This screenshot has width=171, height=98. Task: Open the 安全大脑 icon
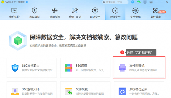(135, 11)
